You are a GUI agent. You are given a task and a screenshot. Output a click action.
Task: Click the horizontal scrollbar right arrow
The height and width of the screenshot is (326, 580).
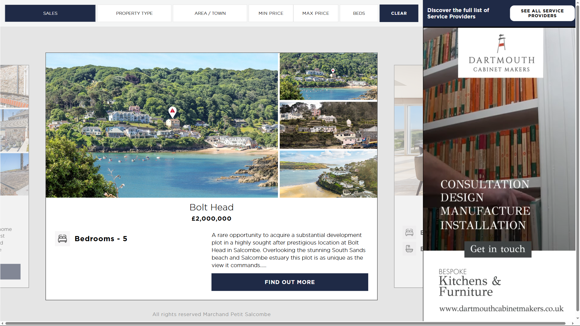572,324
